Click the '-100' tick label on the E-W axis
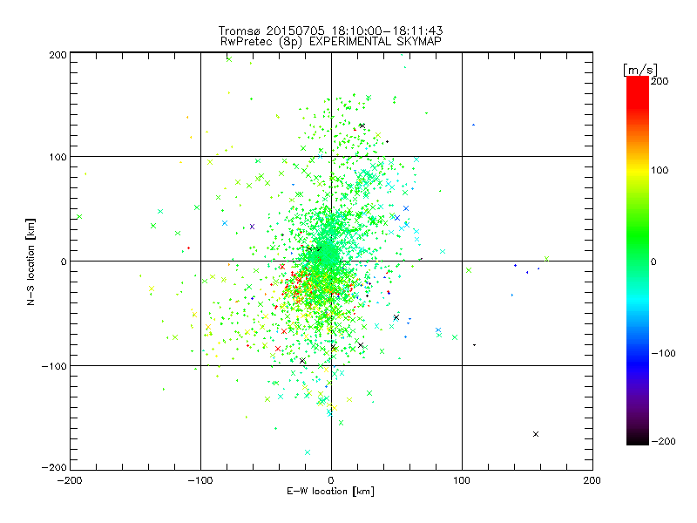The image size is (697, 523). click(200, 480)
